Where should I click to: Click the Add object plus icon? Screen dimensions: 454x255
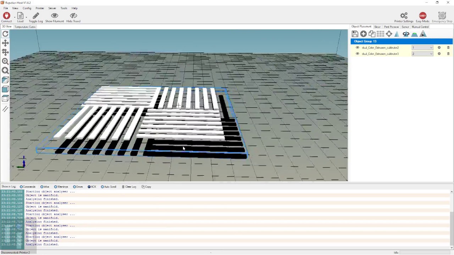(x=363, y=34)
